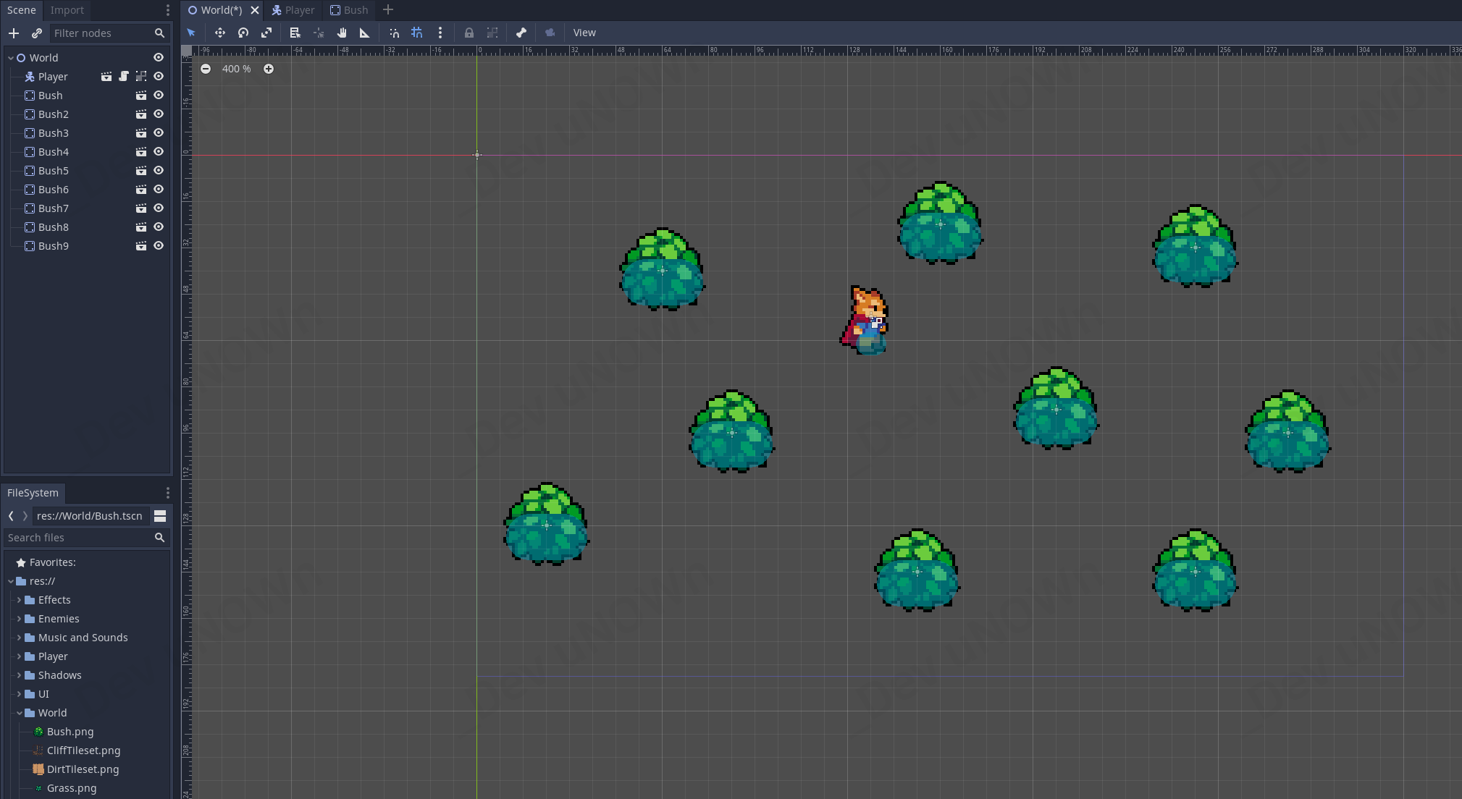Toggle visibility of Player node
Image resolution: width=1462 pixels, height=799 pixels.
pos(159,77)
